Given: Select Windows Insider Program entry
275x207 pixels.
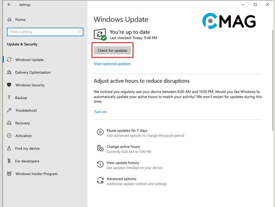Looking at the screenshot, I should pos(36,174).
